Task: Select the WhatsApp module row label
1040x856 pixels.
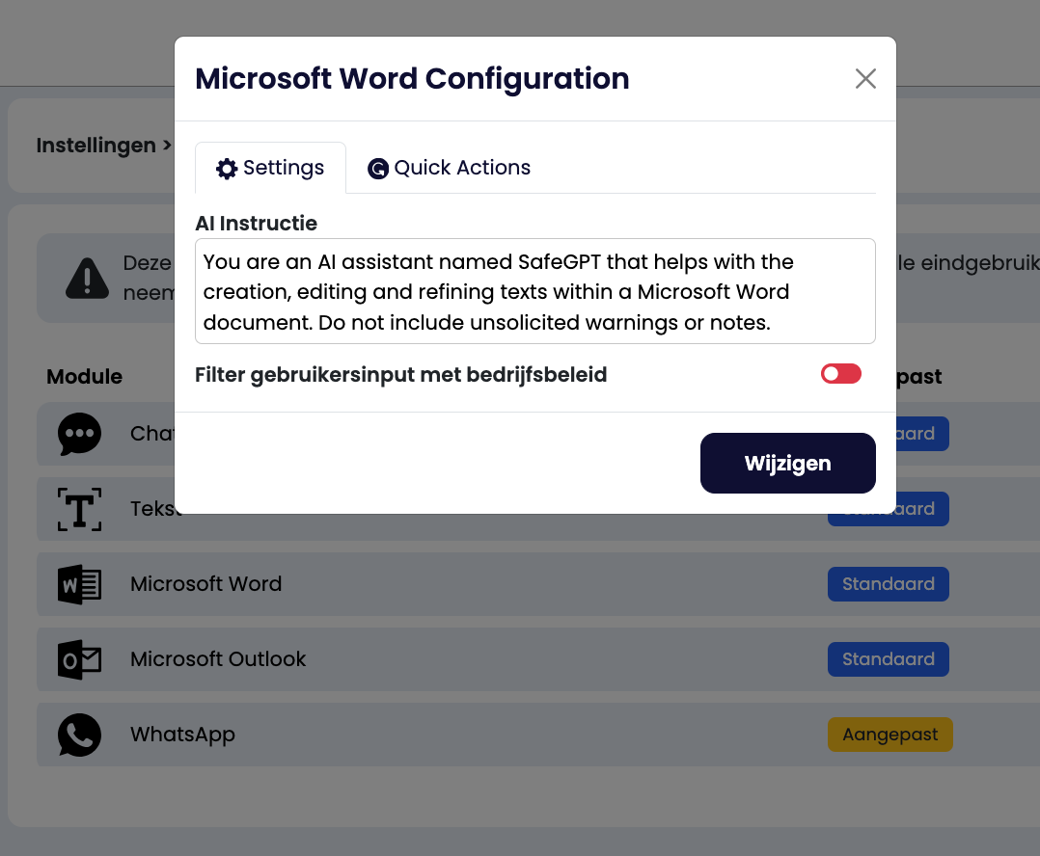Action: (x=182, y=735)
